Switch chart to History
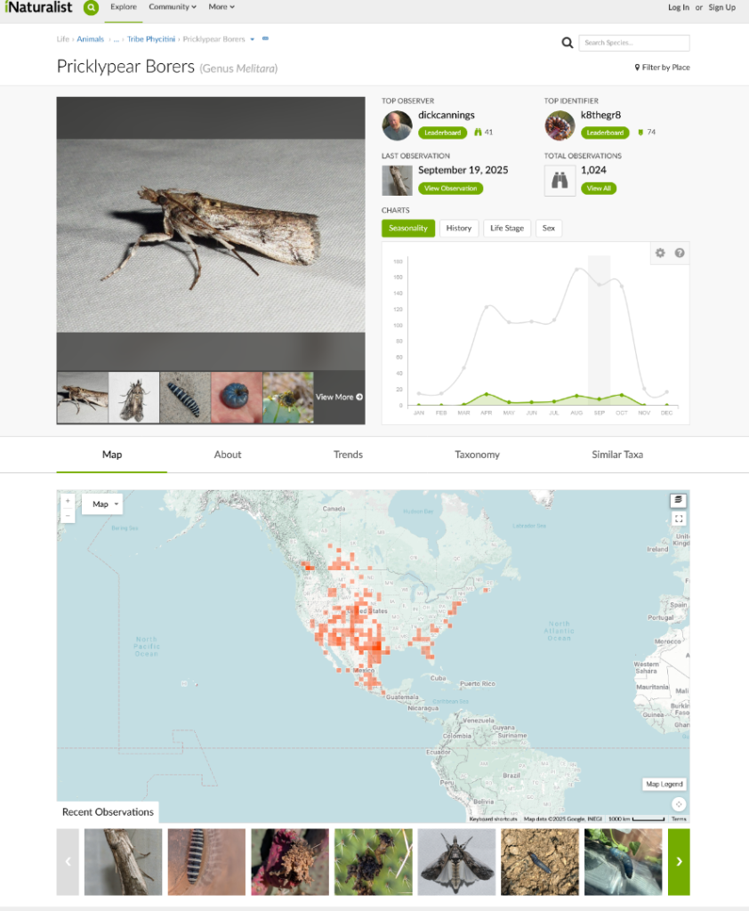 pyautogui.click(x=458, y=229)
